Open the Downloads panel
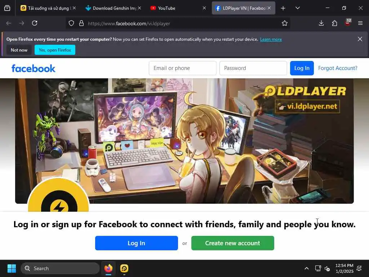The image size is (369, 277). [321, 23]
